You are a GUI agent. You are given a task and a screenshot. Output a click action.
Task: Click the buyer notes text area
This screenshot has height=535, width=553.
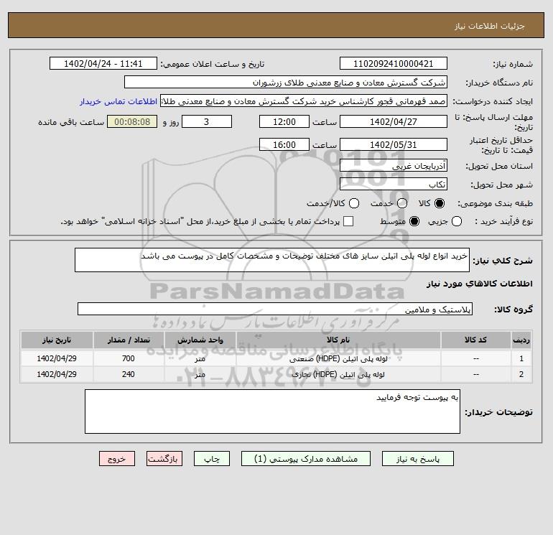[x=272, y=411]
